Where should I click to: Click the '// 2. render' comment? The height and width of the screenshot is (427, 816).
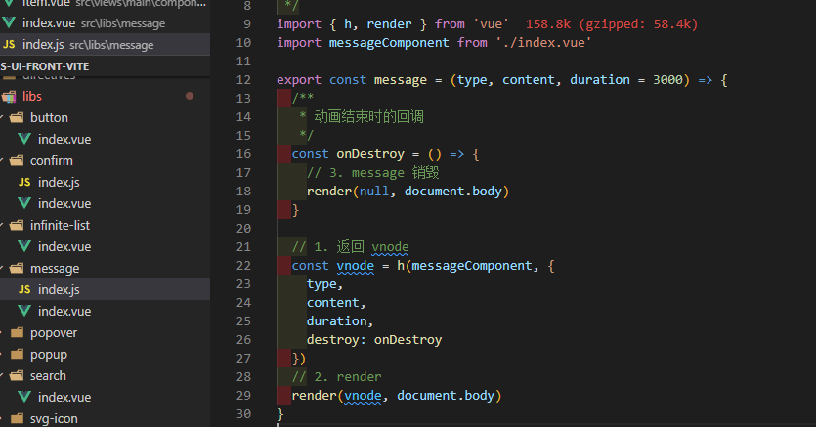click(336, 377)
